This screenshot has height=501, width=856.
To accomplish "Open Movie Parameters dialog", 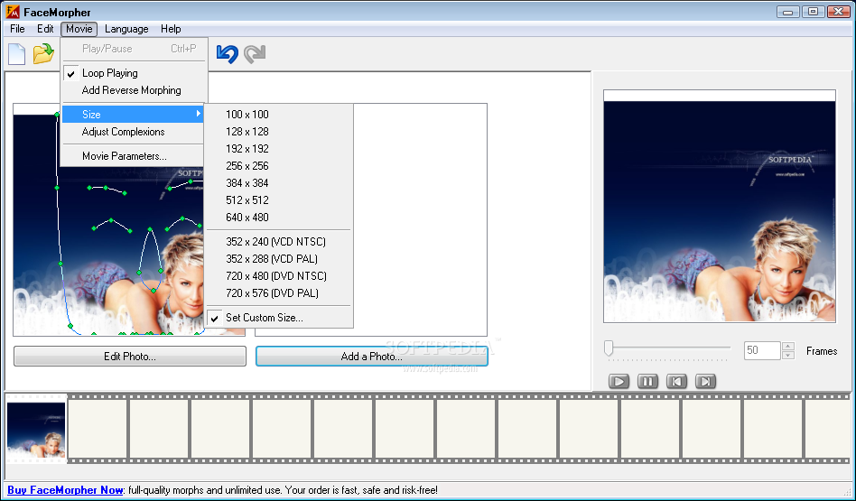I will coord(133,156).
